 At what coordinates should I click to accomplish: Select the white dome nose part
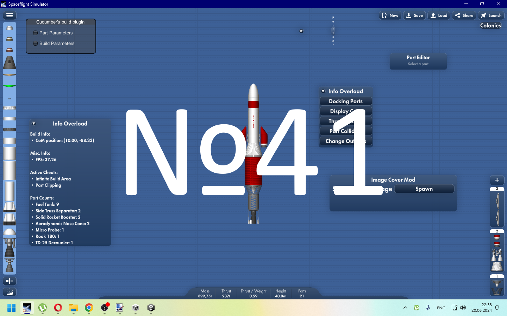10,232
